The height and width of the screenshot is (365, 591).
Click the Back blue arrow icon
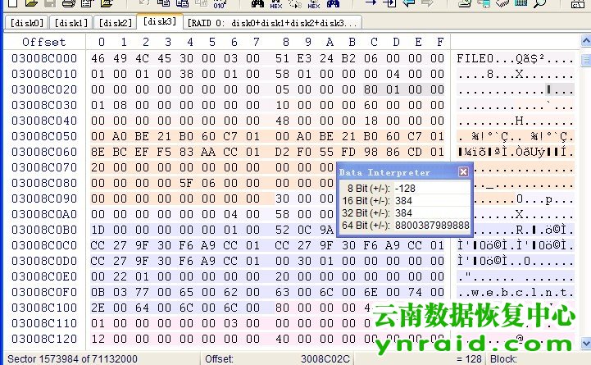410,4
